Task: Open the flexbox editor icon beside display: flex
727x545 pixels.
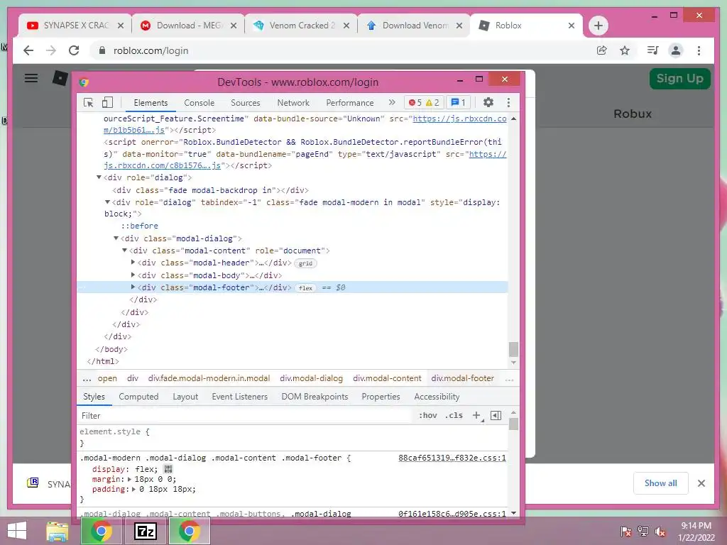Action: click(168, 469)
